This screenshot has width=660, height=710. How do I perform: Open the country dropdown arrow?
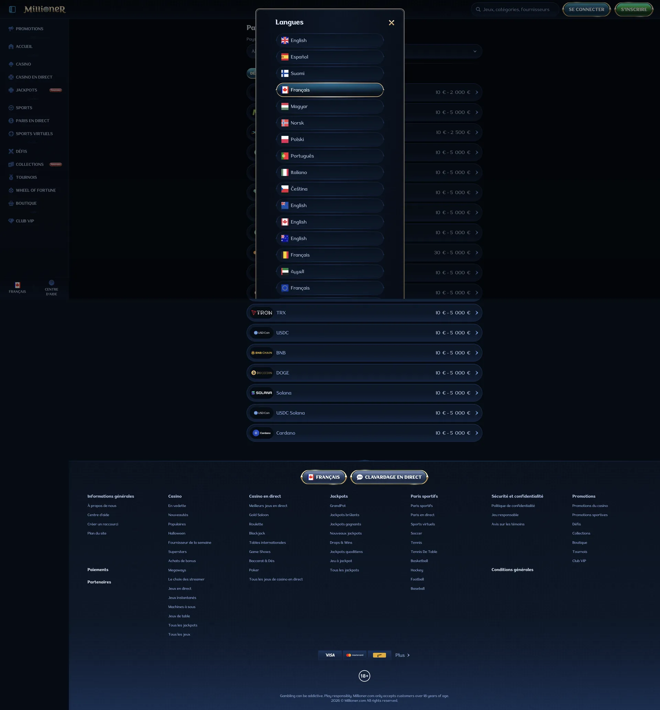click(475, 52)
